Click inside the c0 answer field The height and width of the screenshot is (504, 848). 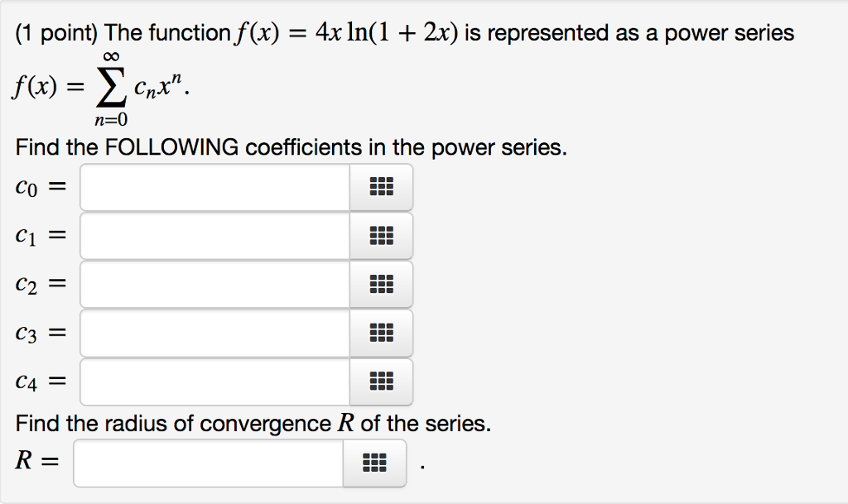point(215,187)
